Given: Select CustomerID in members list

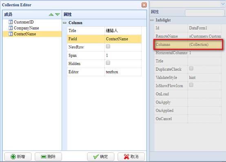Looking at the screenshot, I should tap(24, 22).
